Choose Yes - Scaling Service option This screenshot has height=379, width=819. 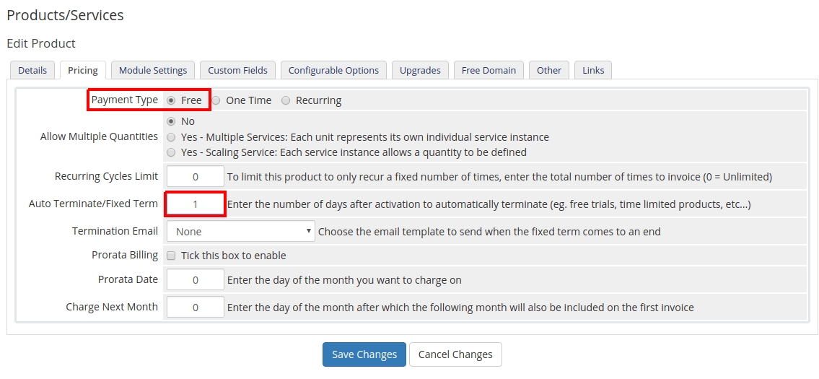(x=171, y=152)
